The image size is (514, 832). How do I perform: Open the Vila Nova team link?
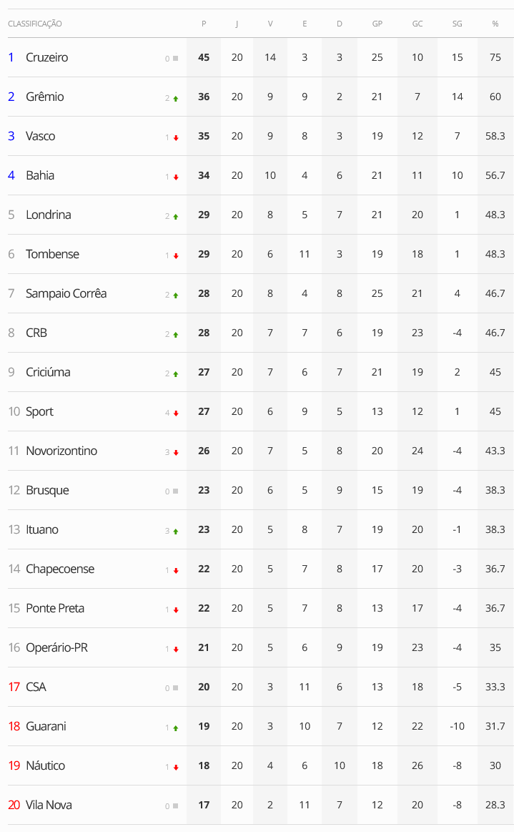[x=49, y=805]
